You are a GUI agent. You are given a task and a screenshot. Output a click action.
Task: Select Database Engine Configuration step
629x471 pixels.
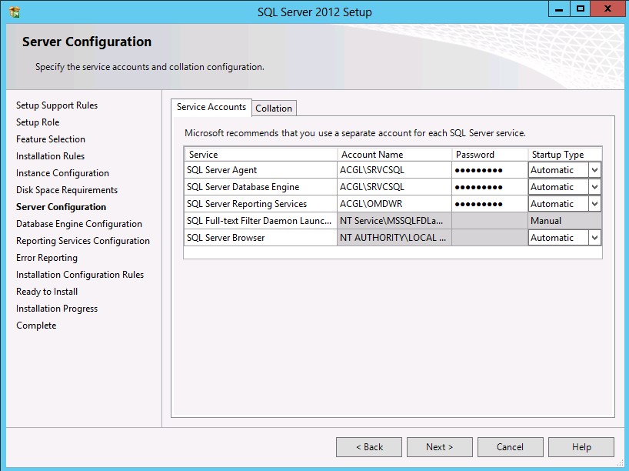tap(79, 224)
